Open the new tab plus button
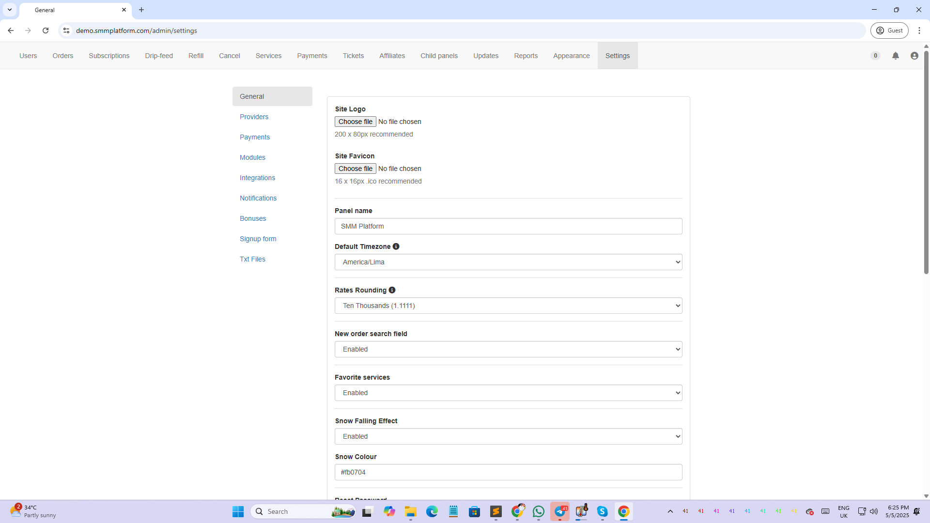Image resolution: width=930 pixels, height=523 pixels. coord(141,10)
